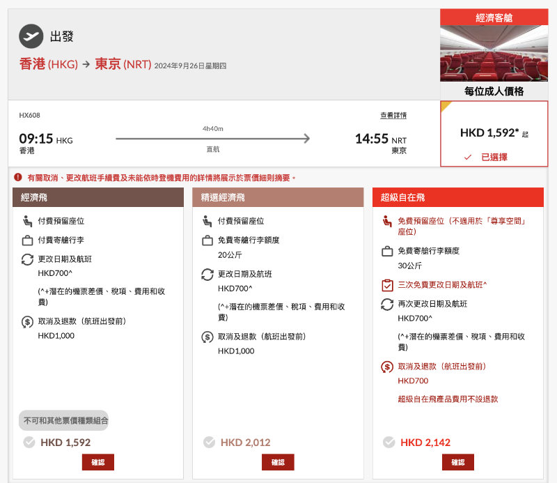Click 東京 (NRT) destination heading

[123, 64]
